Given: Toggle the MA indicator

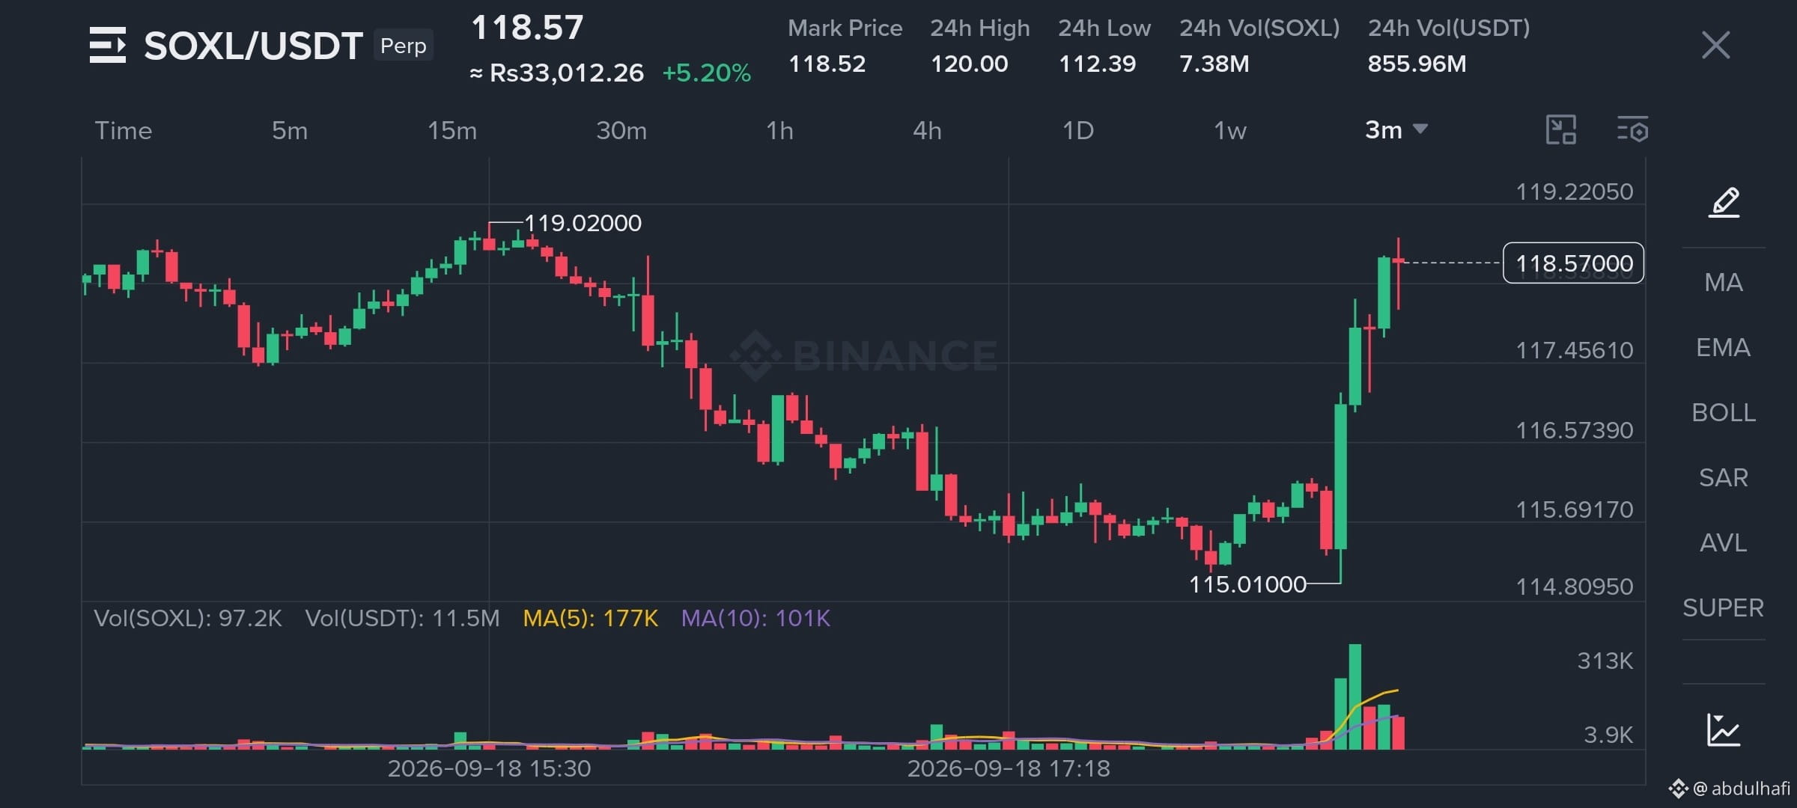Looking at the screenshot, I should point(1724,283).
